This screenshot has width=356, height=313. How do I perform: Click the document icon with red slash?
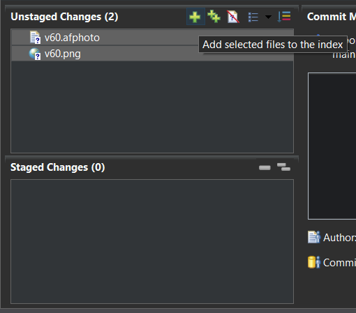point(233,17)
